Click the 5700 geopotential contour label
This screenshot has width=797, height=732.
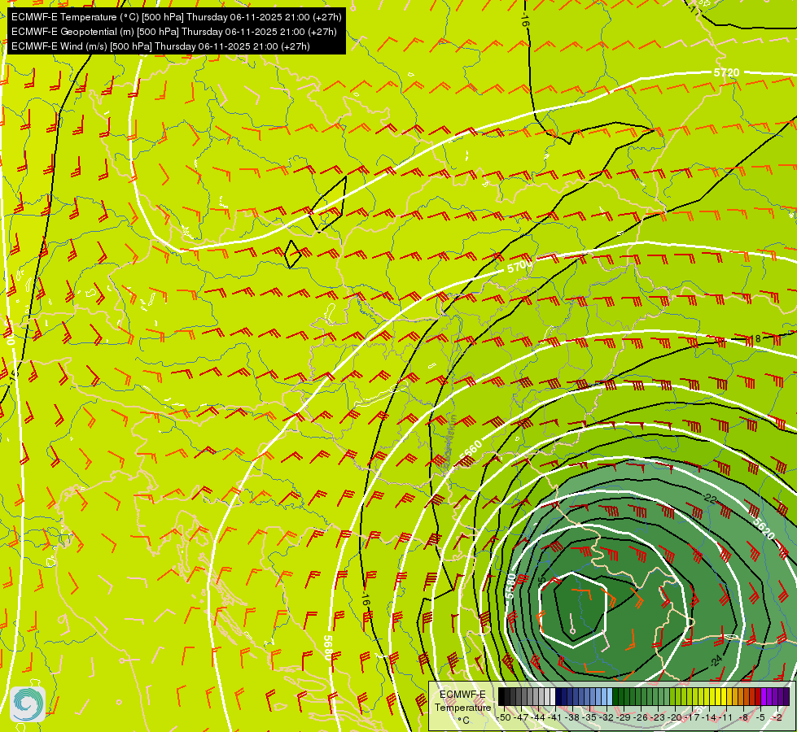pos(520,266)
